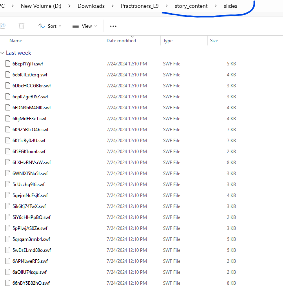Select file icon of 6FDN3bM4GIK.swf
Viewport: 283px width, 293px height.
pyautogui.click(x=8, y=108)
